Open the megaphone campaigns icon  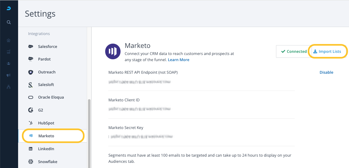(9, 75)
